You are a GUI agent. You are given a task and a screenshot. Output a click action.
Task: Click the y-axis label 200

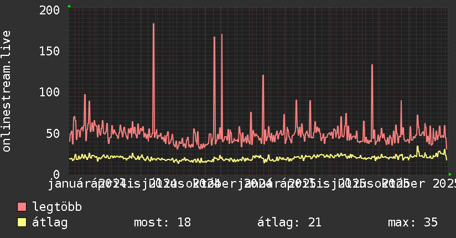click(49, 11)
